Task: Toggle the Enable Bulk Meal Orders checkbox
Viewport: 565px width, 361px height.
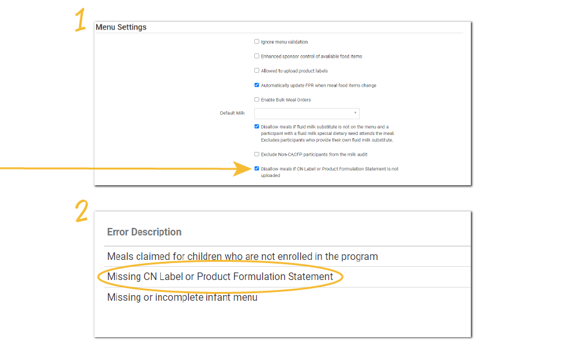Action: click(x=257, y=100)
